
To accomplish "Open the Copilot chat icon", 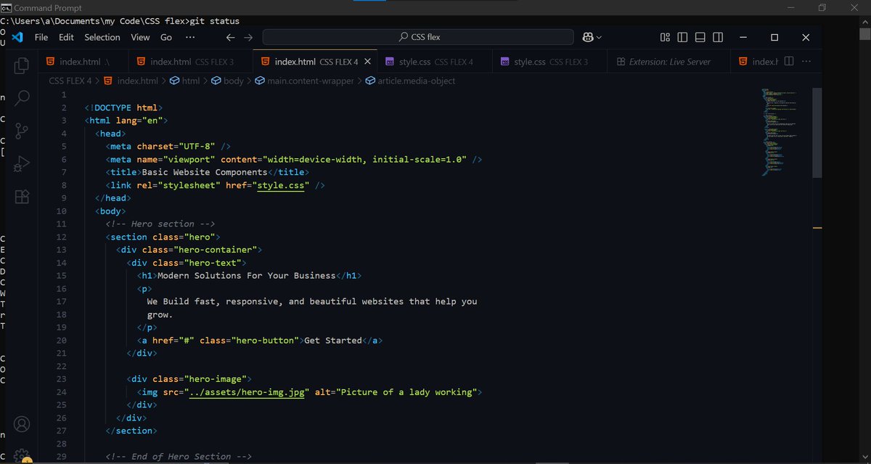I will click(x=587, y=37).
